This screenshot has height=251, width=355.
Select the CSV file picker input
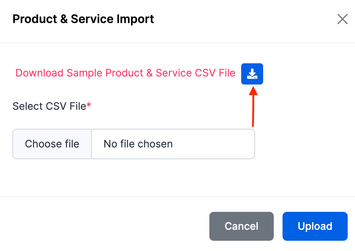tap(134, 144)
